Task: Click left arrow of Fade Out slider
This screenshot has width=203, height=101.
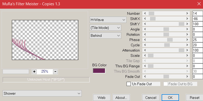Action: 145,77
